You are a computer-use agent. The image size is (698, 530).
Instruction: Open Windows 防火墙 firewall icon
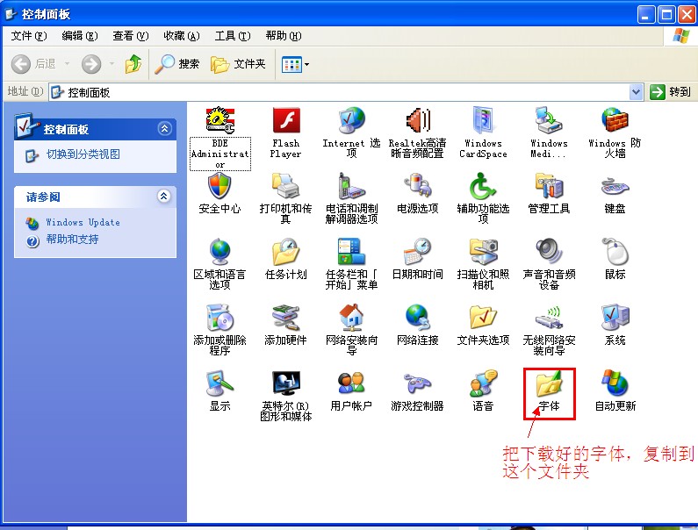[x=615, y=121]
